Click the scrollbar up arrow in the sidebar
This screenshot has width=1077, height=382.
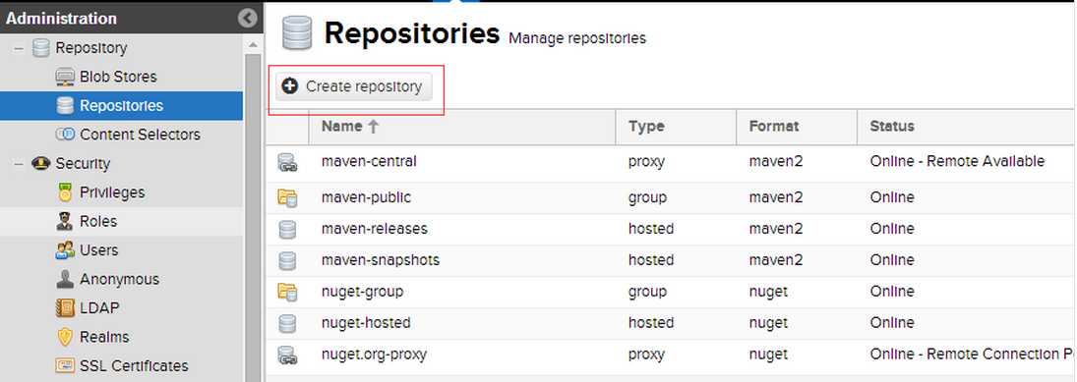point(254,44)
